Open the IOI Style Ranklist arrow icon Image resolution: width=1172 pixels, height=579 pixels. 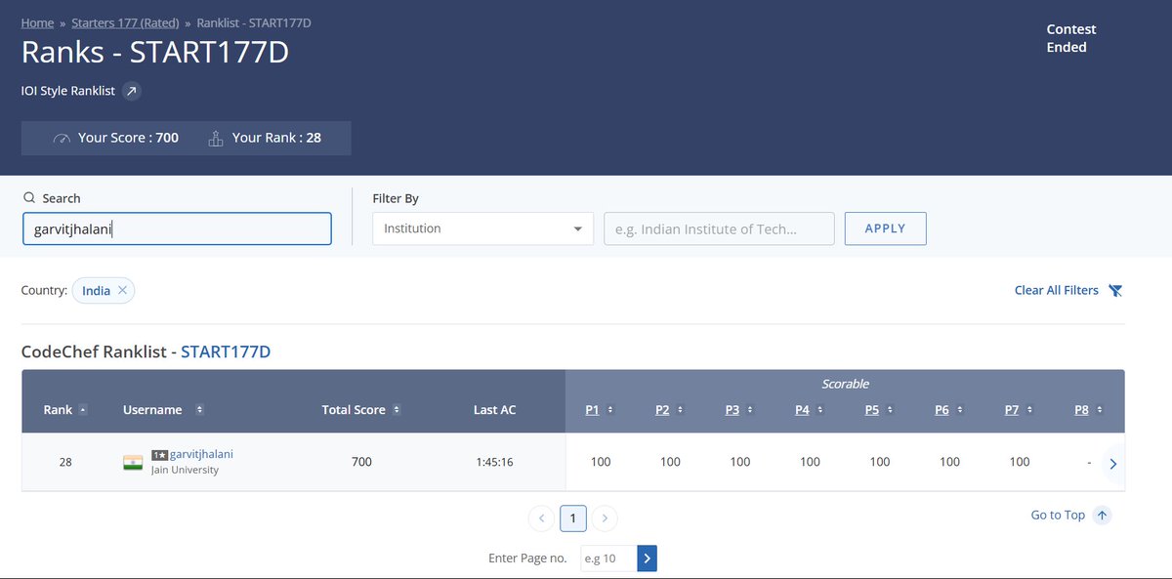pyautogui.click(x=132, y=91)
